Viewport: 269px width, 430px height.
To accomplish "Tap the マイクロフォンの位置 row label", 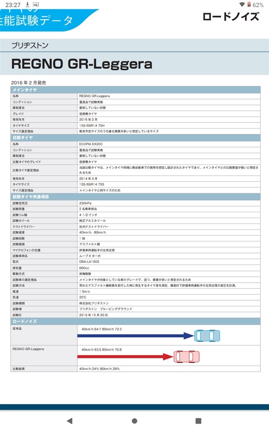I will pyautogui.click(x=26, y=250).
